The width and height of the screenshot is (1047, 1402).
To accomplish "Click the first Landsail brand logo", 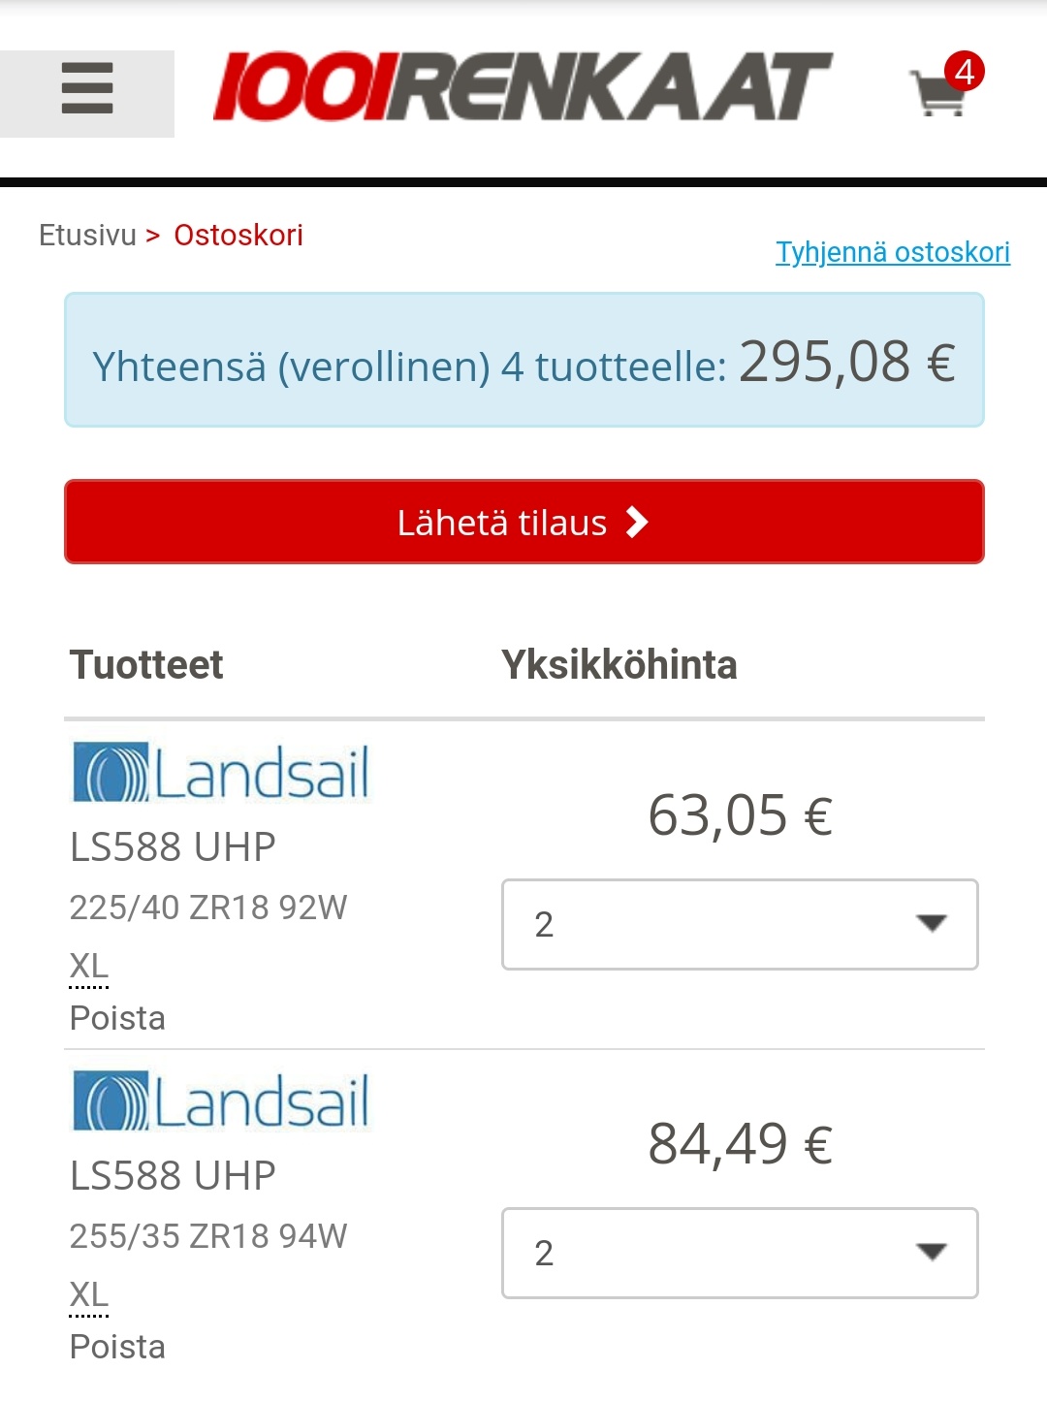I will coord(221,773).
